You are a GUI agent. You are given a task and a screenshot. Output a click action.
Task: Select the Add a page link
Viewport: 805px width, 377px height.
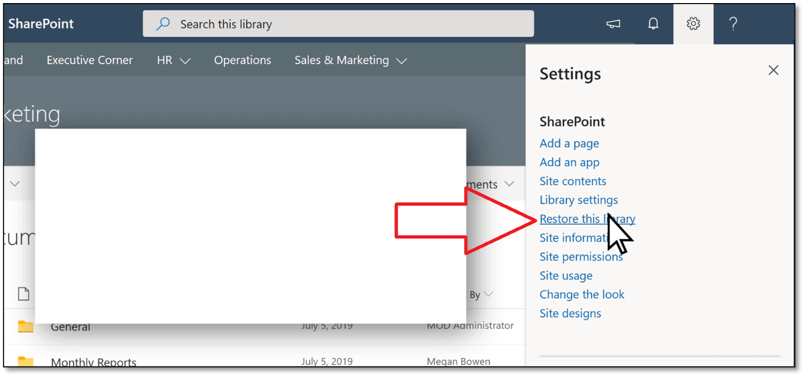point(569,143)
